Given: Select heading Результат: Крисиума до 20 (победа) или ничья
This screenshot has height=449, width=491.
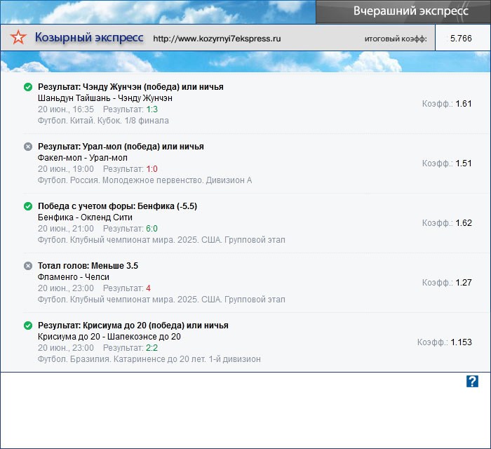Looking at the screenshot, I should pyautogui.click(x=133, y=326).
